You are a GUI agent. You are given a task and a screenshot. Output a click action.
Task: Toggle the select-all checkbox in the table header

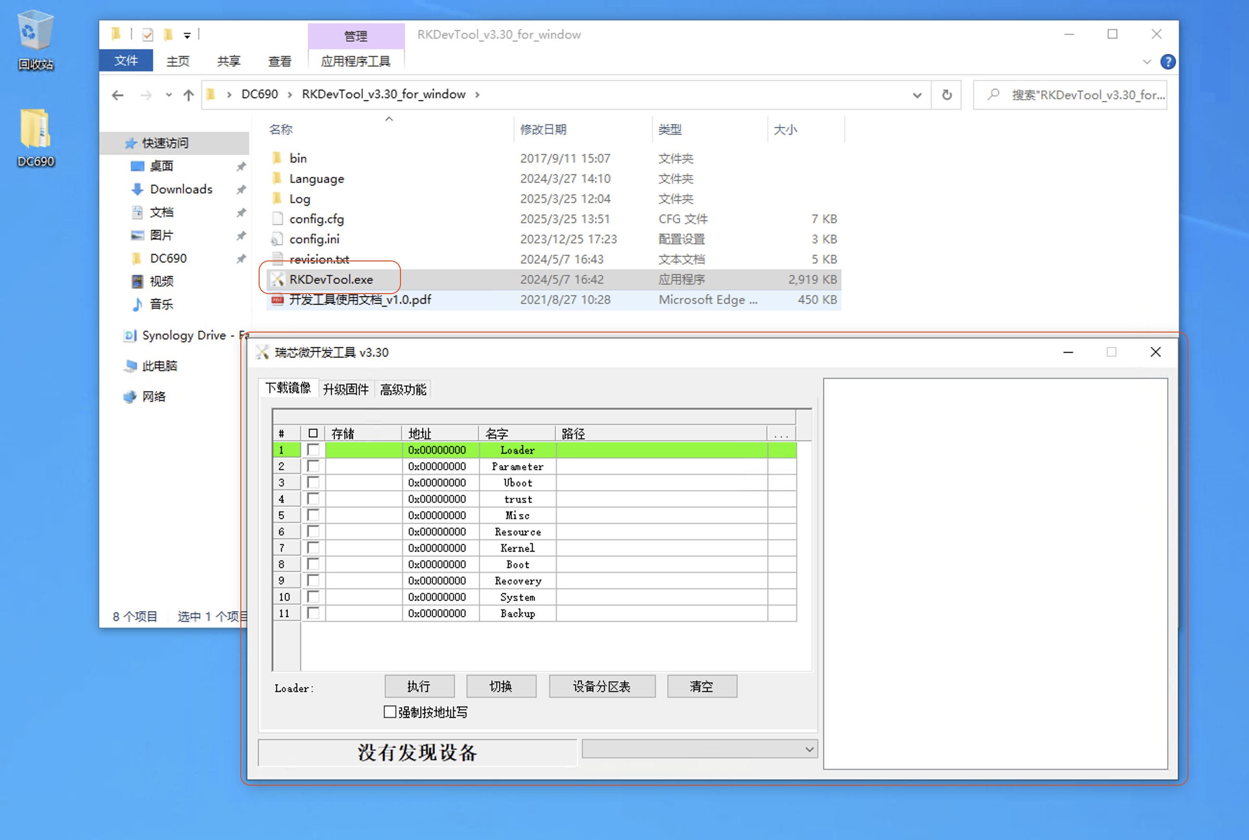(313, 433)
